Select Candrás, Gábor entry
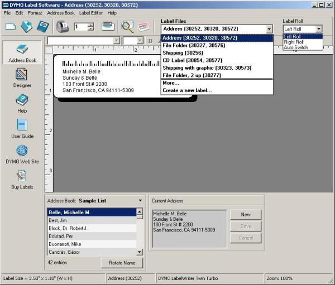This screenshot has height=285, width=335. pyautogui.click(x=92, y=252)
